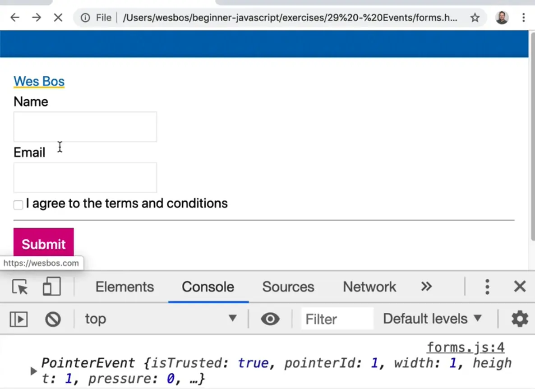The width and height of the screenshot is (535, 389).
Task: Click the browser forward arrow
Action: 37,18
